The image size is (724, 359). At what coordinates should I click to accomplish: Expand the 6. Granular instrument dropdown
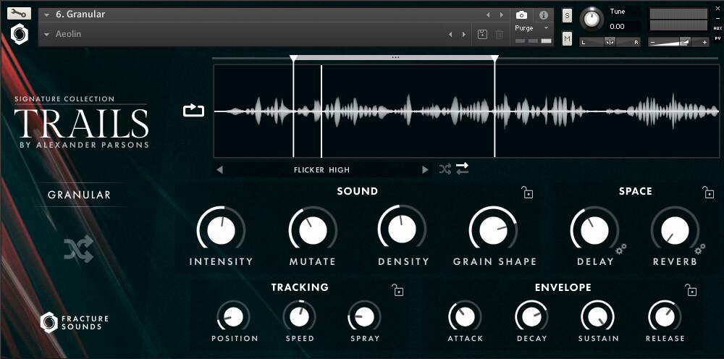[x=47, y=14]
